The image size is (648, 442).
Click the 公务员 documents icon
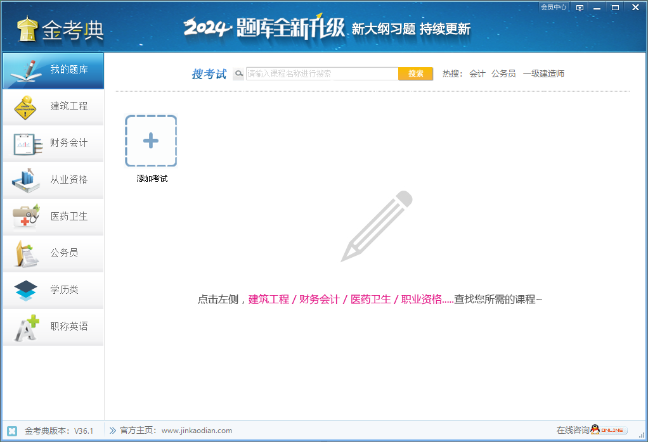25,253
